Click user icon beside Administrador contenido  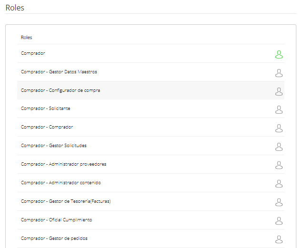click(x=279, y=184)
